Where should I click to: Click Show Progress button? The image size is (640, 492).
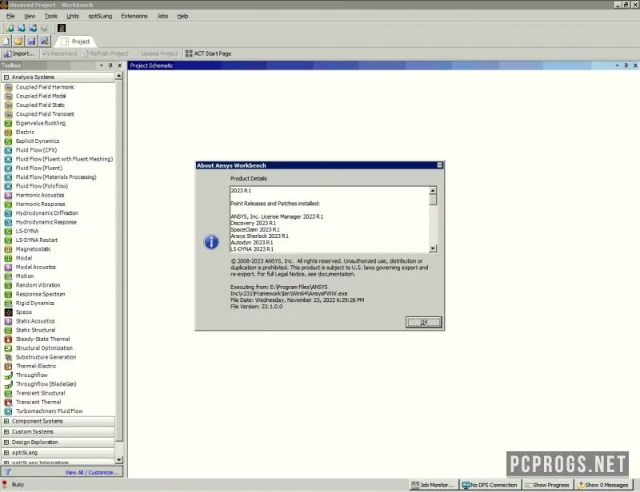coord(547,485)
